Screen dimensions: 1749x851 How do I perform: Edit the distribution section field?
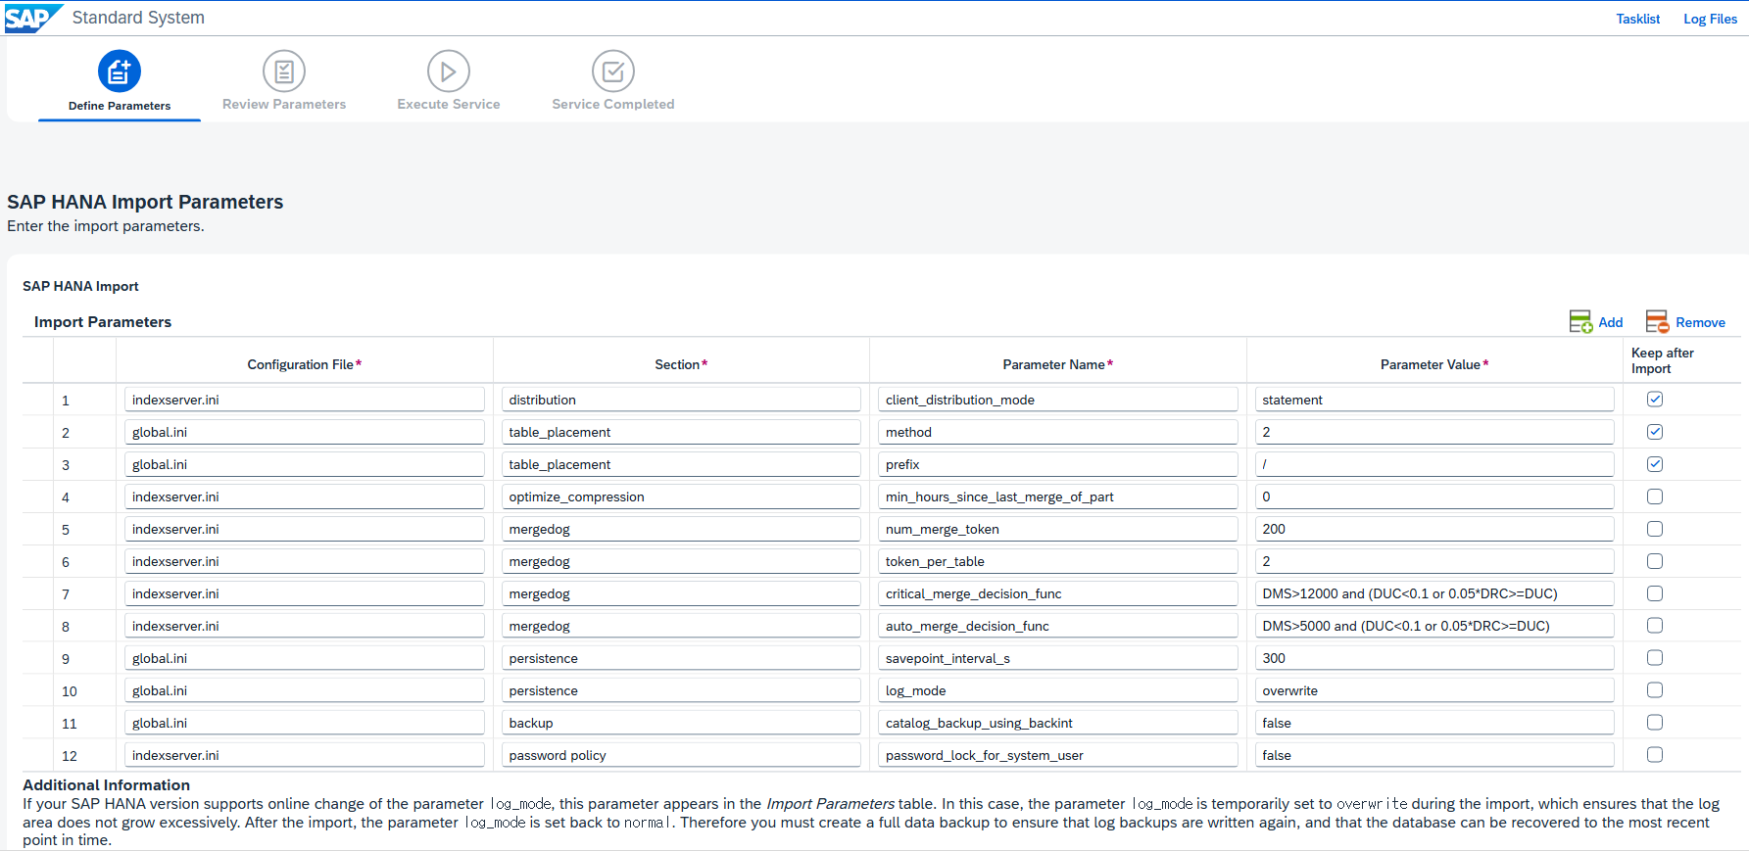[x=681, y=400]
